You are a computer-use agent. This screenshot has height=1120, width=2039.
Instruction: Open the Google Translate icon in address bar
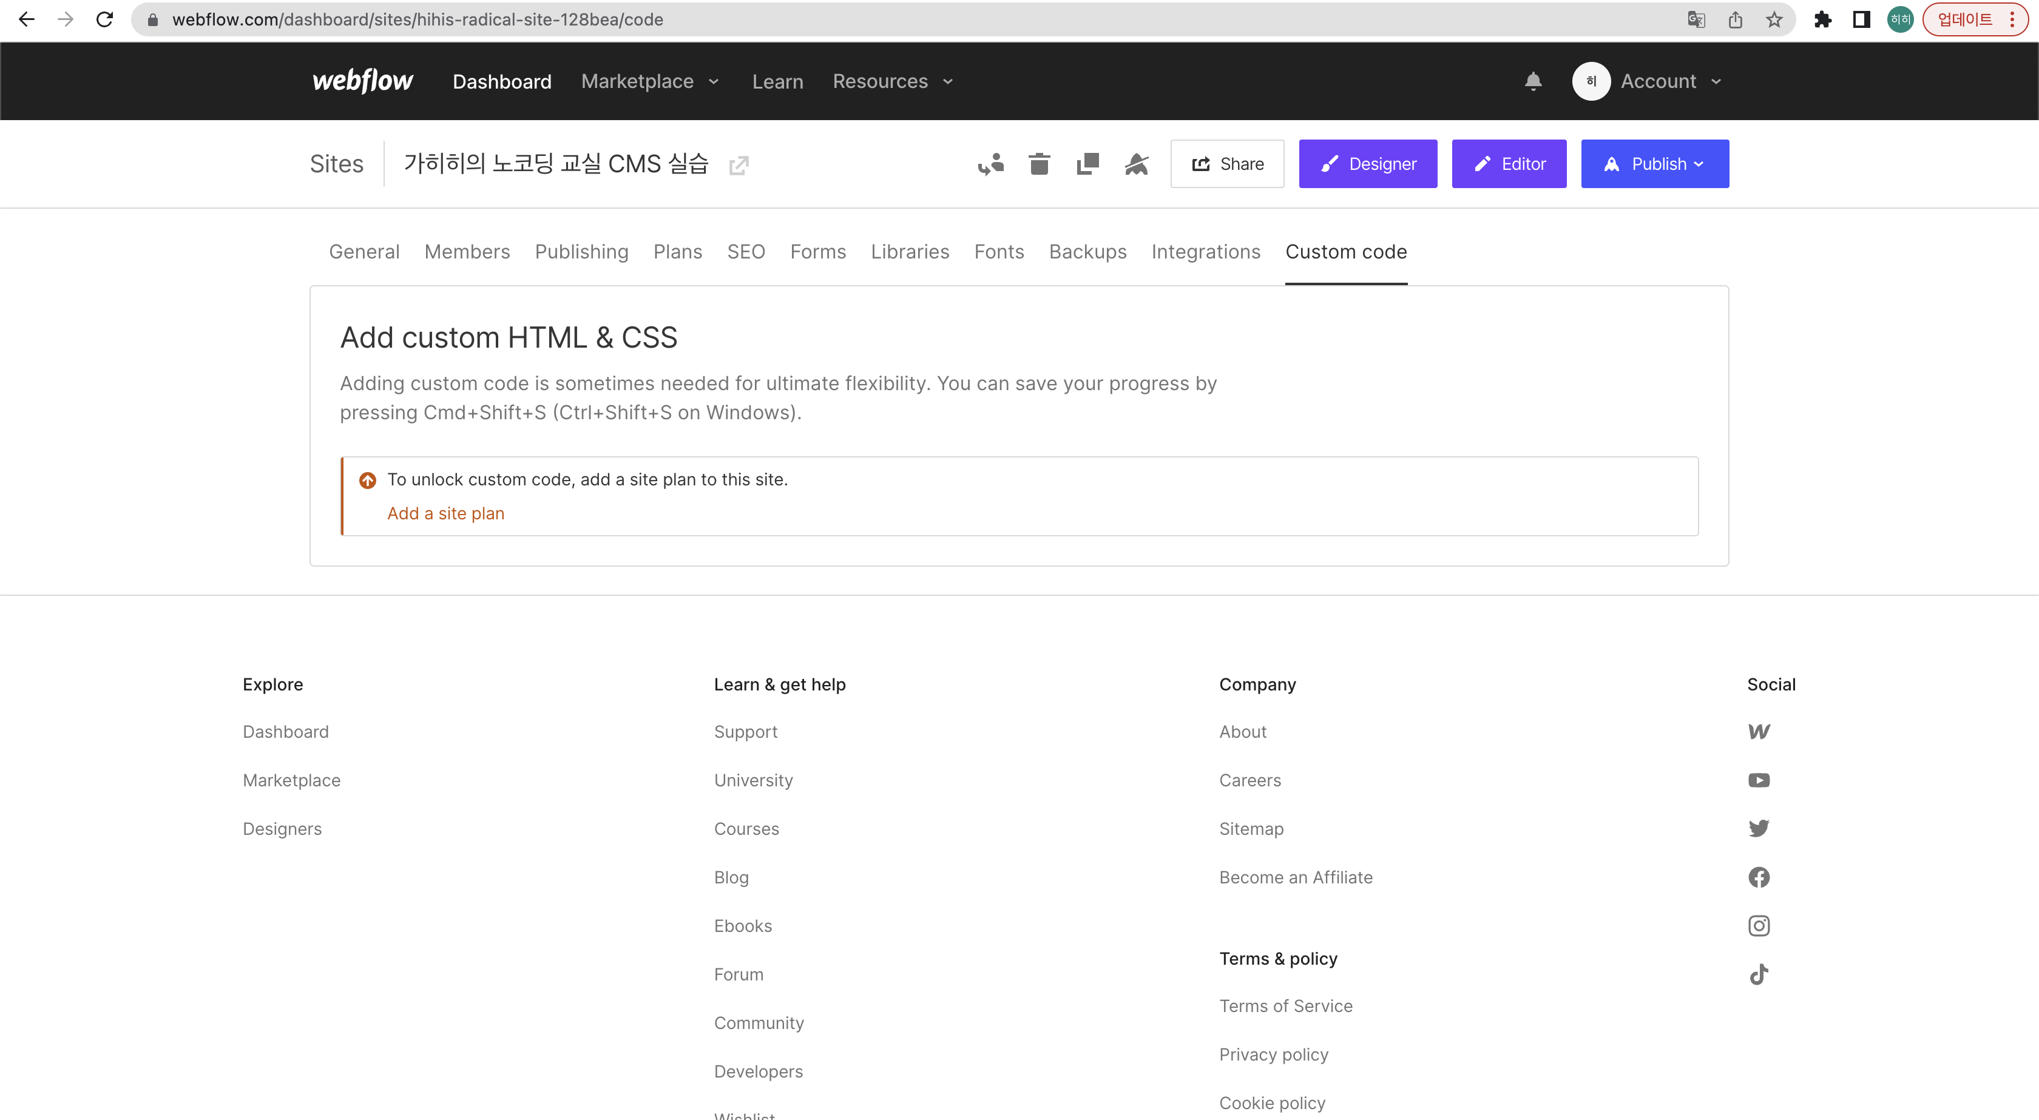pyautogui.click(x=1696, y=19)
